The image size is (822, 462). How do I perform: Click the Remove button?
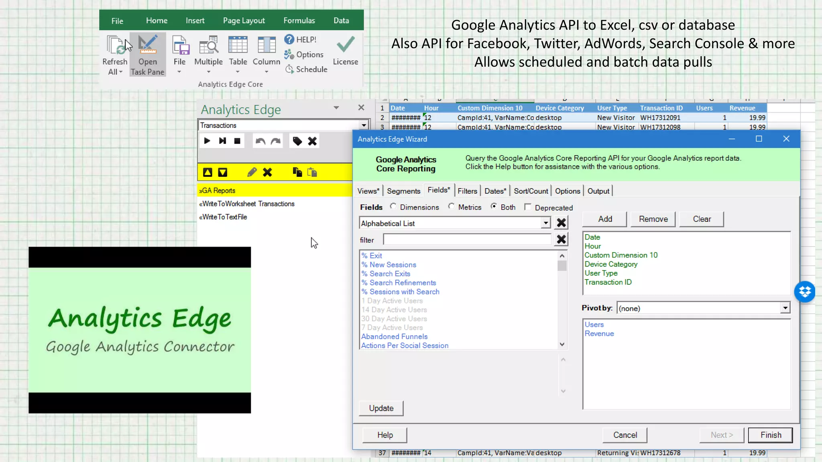(x=653, y=219)
